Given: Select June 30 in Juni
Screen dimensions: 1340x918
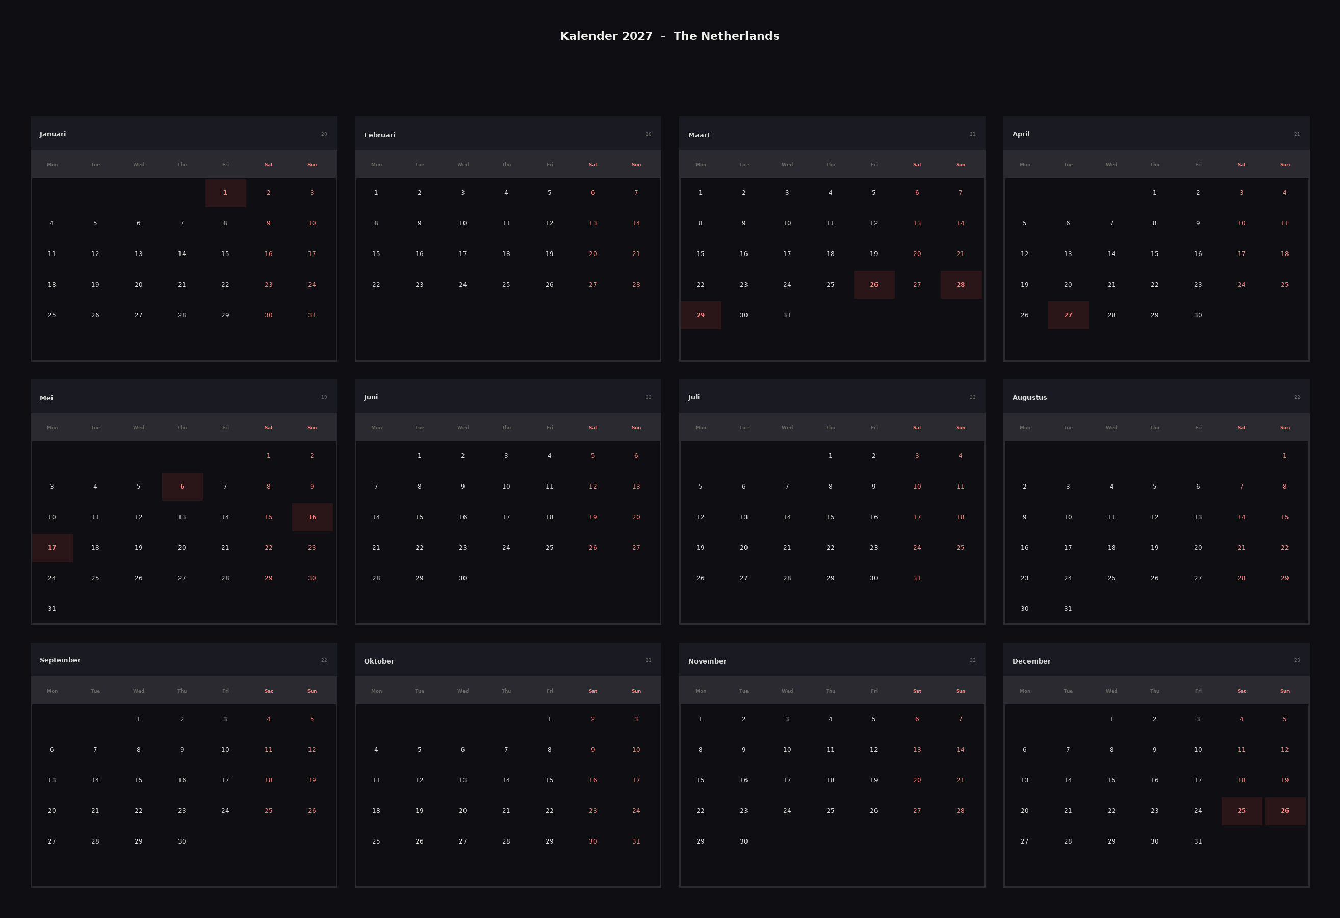Looking at the screenshot, I should click(x=462, y=578).
